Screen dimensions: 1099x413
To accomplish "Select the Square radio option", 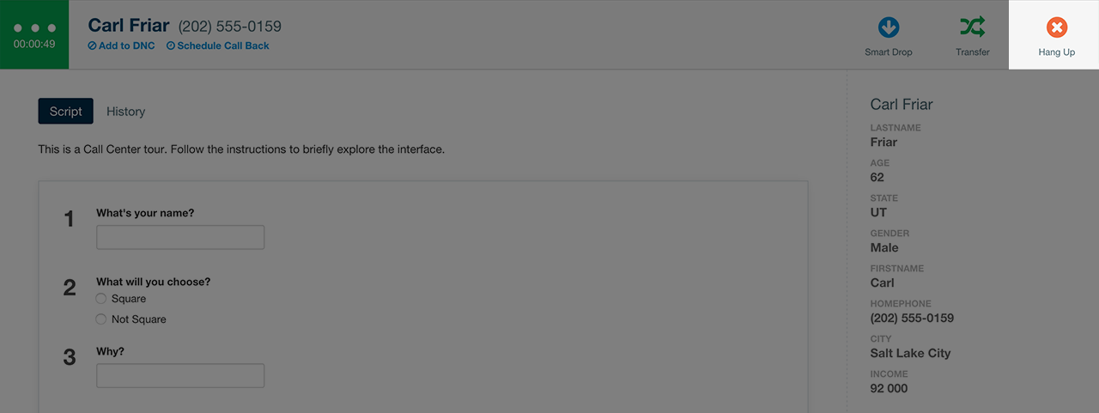I will 101,299.
